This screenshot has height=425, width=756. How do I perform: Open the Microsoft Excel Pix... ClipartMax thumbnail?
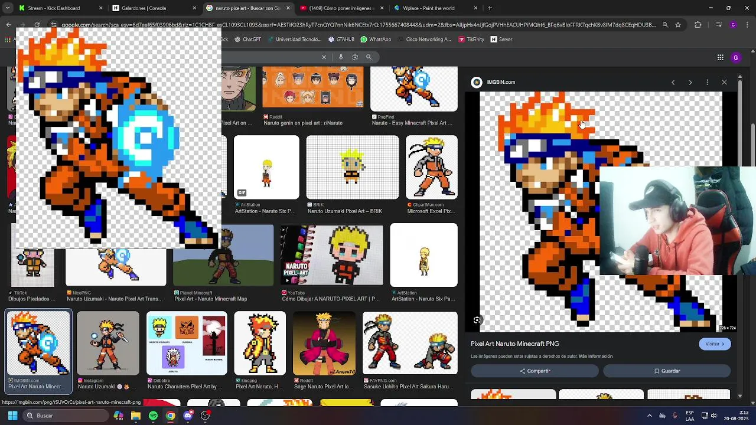[432, 168]
